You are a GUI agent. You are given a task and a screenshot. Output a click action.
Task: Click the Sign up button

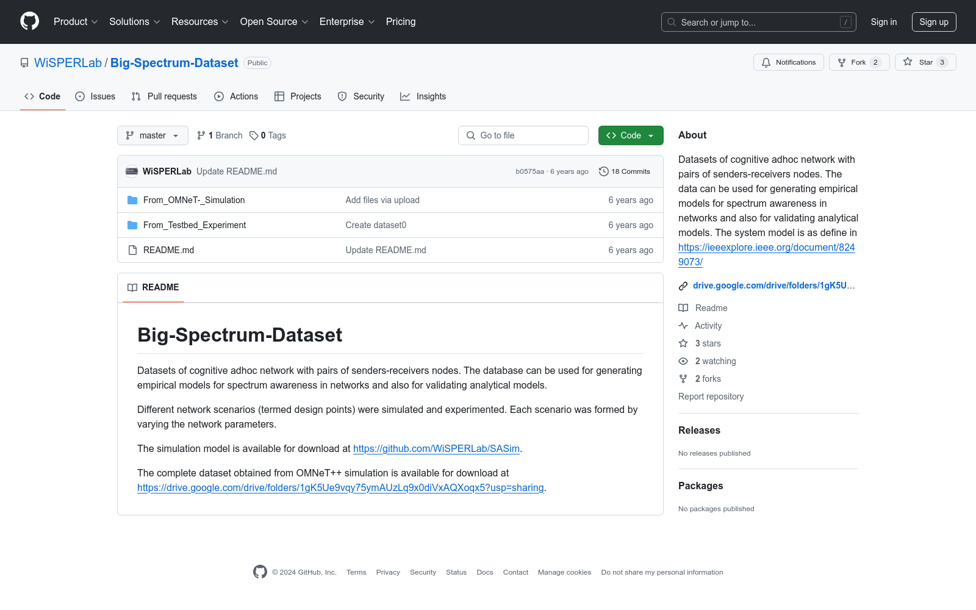pyautogui.click(x=934, y=22)
